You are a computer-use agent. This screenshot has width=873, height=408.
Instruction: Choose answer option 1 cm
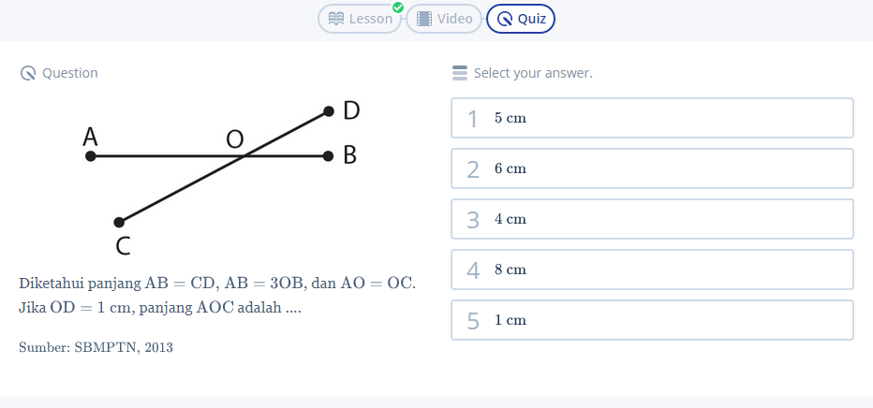pyautogui.click(x=652, y=320)
